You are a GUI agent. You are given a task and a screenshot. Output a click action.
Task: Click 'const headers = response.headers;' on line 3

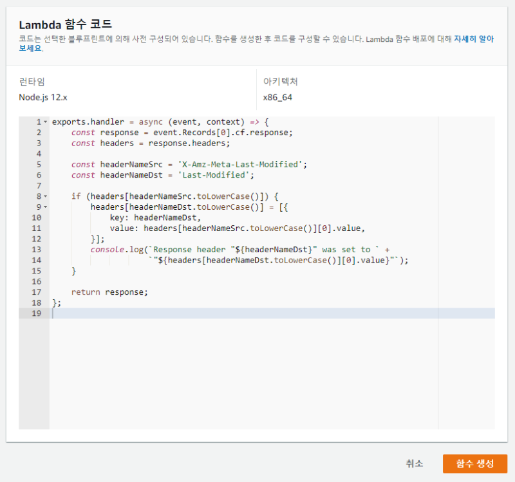[x=150, y=143]
